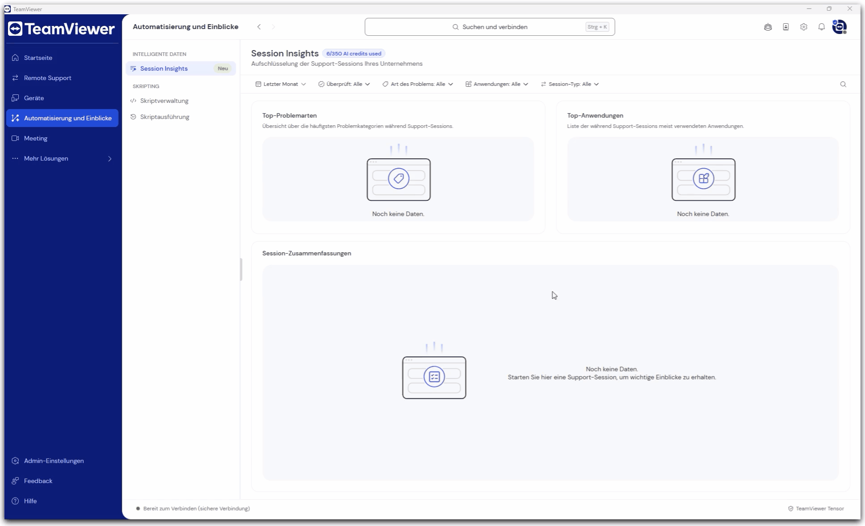Click the Top-Problemarten card title
Viewport: 865px width, 526px height.
pos(290,115)
